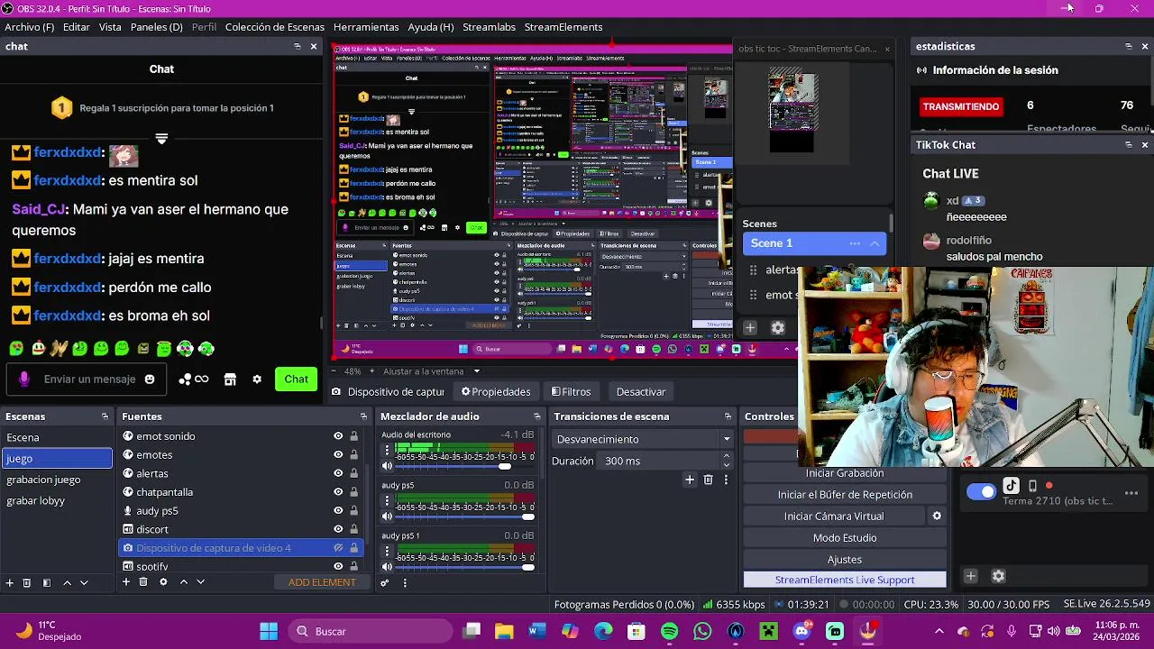Screen dimensions: 1154x649
Task: Open Filtros for selected source
Action: point(571,392)
